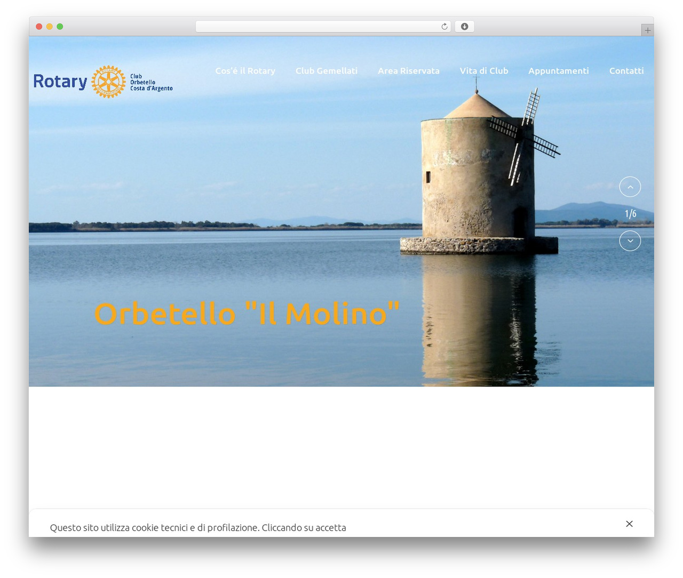The width and height of the screenshot is (683, 578).
Task: Open the Club Gemellati page
Action: [327, 70]
